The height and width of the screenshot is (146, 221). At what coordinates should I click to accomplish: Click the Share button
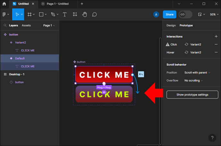click(x=169, y=14)
